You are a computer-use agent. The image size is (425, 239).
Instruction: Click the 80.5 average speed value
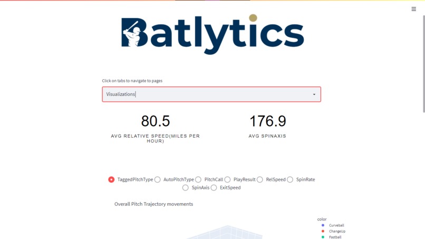(x=156, y=121)
